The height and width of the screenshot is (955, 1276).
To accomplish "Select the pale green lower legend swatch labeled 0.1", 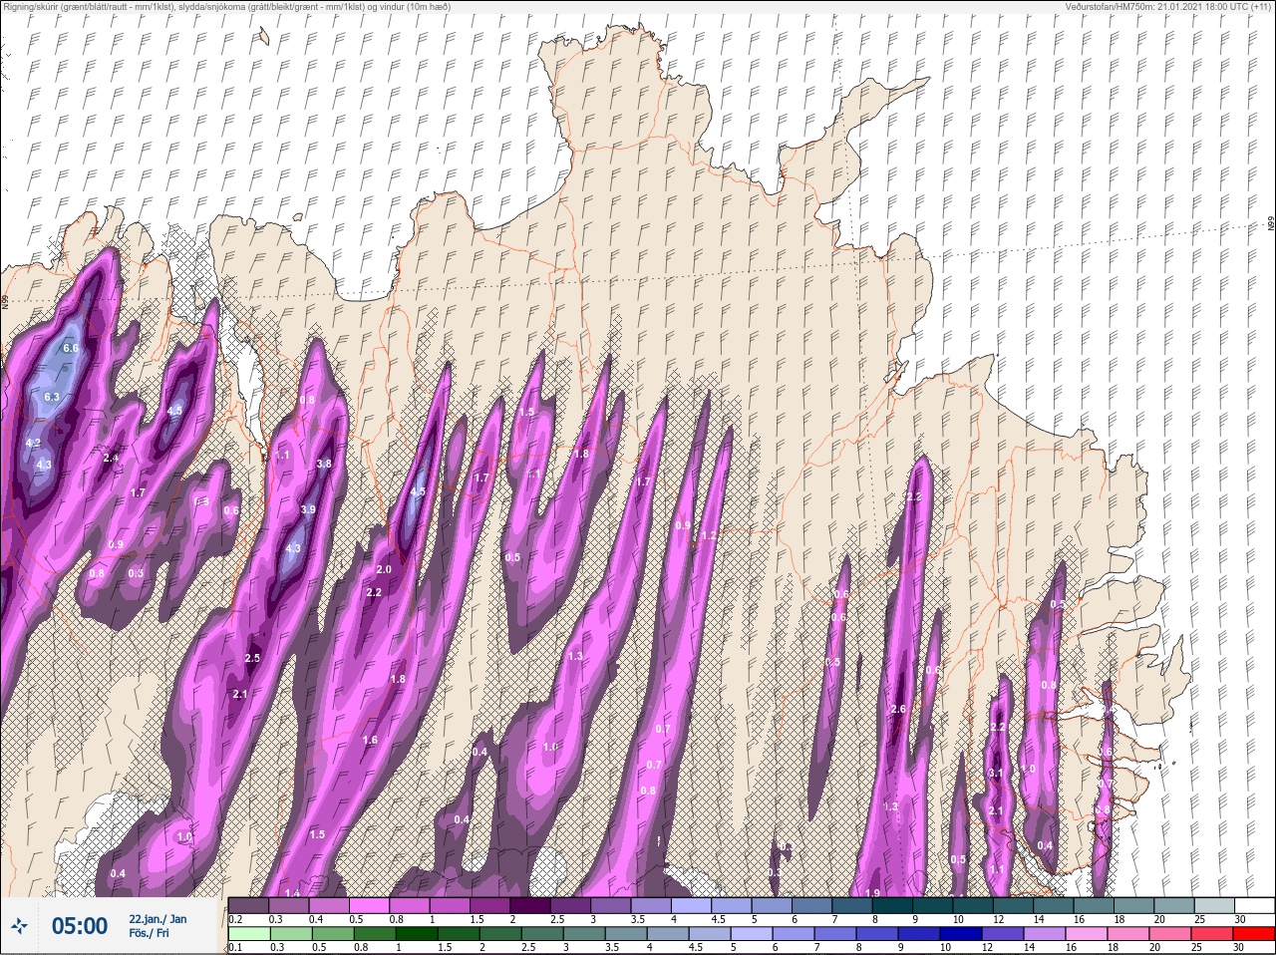I will (x=249, y=932).
